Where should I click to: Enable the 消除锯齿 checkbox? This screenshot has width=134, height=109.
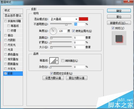coord(62,61)
